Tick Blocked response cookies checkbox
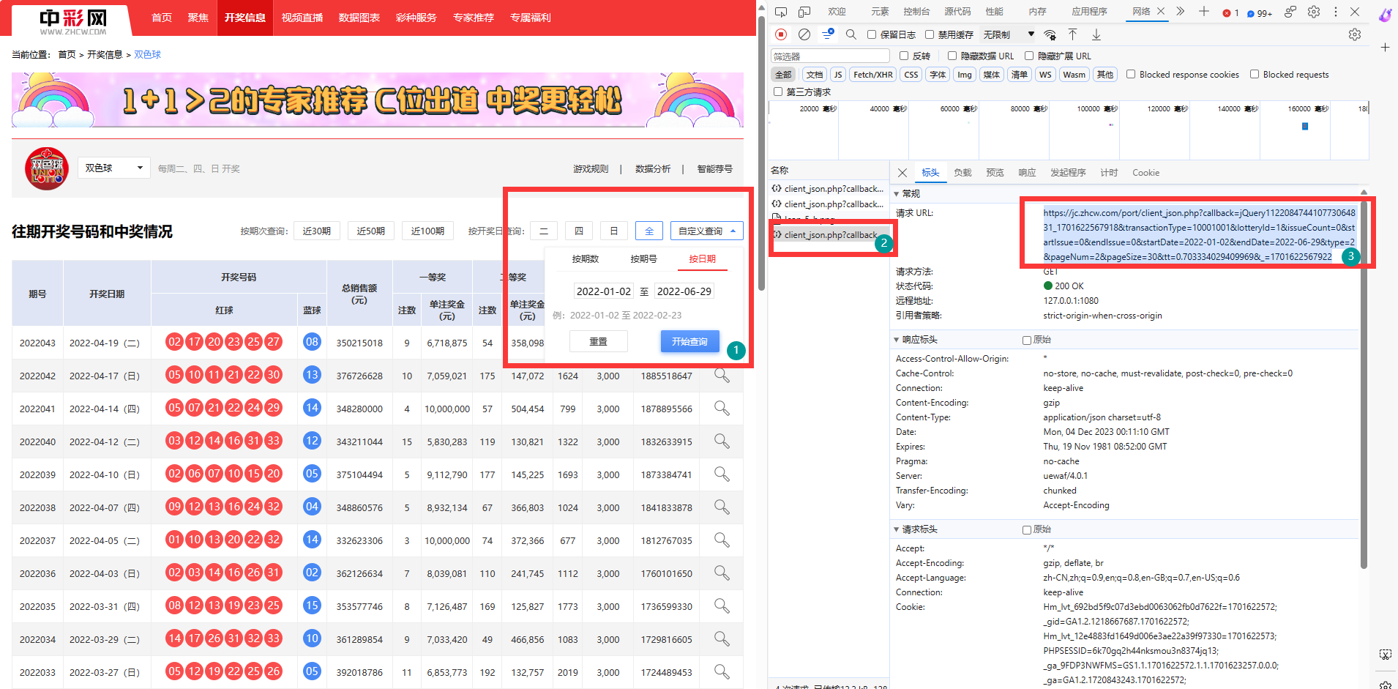 tap(1131, 74)
